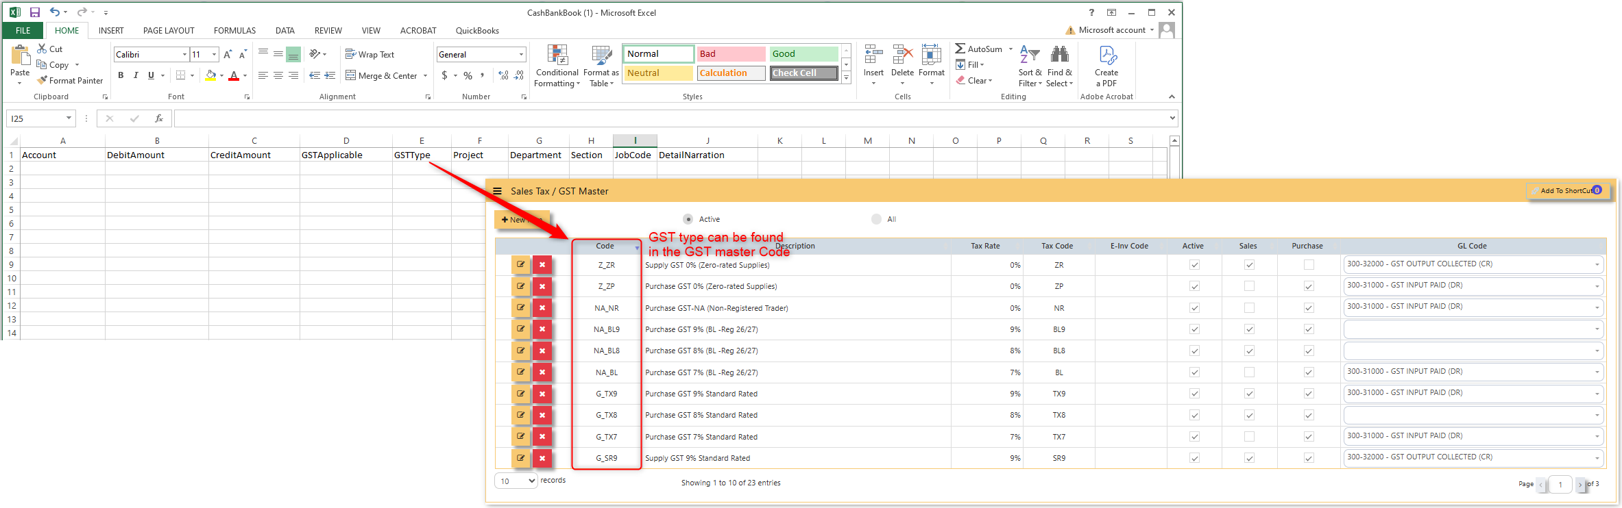Screen dimensions: 1622x508
Task: Switch to the INSERT tab
Action: 111,30
